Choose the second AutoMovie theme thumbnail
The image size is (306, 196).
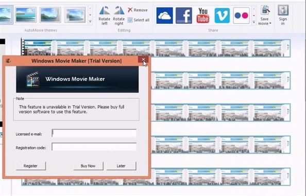coord(26,15)
